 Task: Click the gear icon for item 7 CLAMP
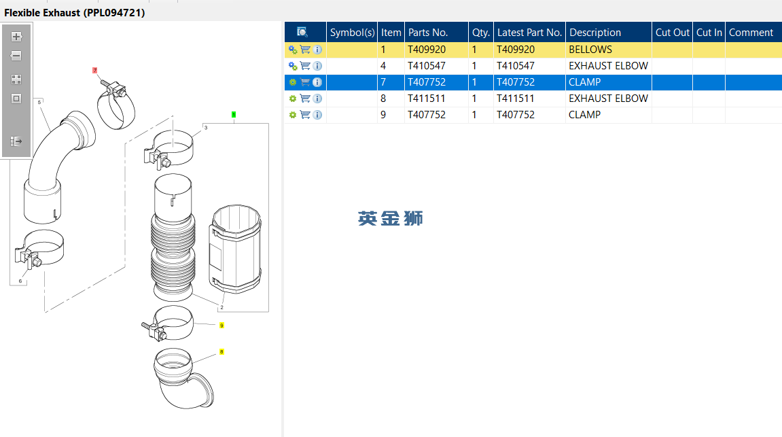pos(293,82)
